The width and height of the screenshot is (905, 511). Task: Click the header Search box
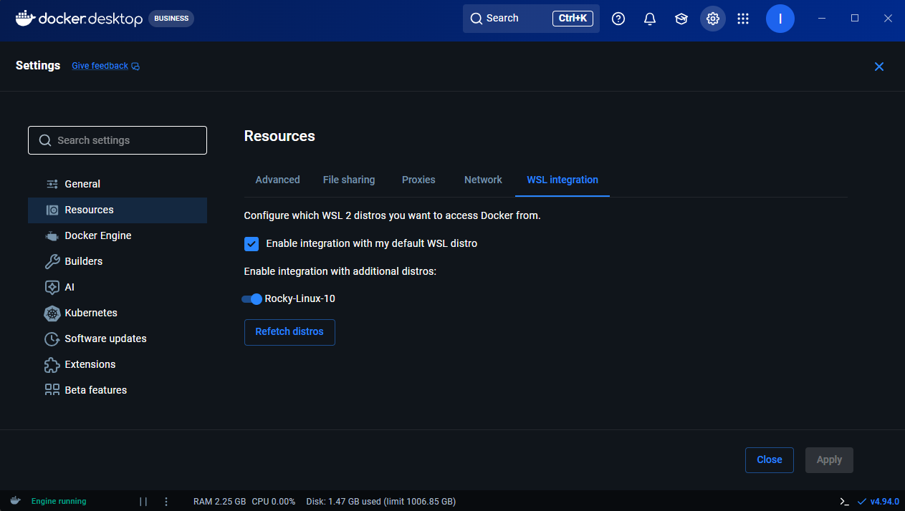click(x=531, y=19)
